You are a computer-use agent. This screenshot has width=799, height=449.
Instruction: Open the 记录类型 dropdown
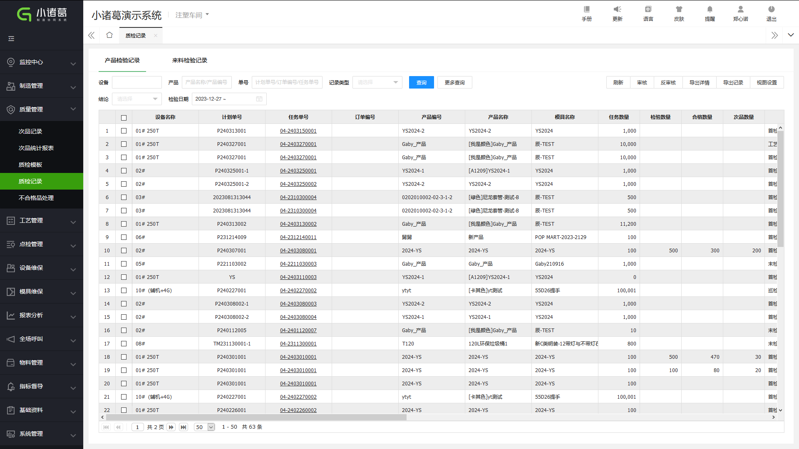tap(377, 82)
